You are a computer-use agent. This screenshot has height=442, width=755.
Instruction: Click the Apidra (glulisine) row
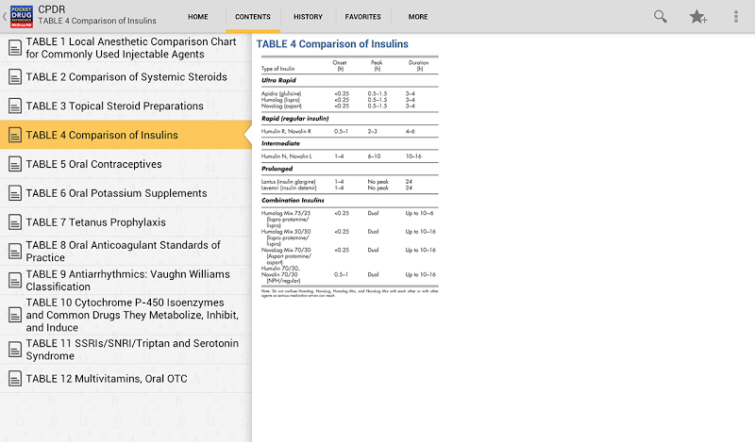point(349,94)
